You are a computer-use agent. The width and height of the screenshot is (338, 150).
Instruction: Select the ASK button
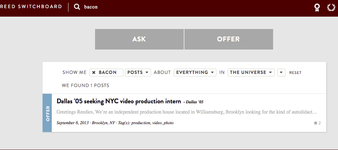[139, 39]
